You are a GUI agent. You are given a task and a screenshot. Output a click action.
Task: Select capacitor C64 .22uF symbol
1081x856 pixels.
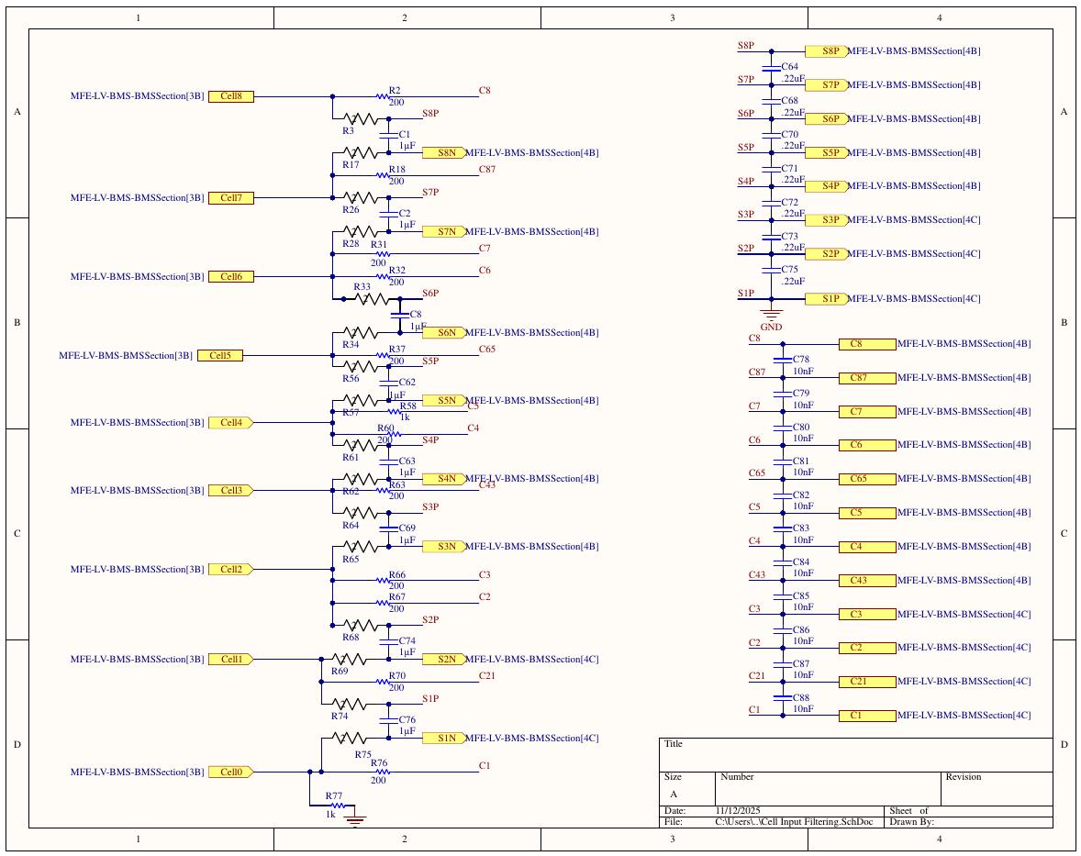[x=772, y=68]
